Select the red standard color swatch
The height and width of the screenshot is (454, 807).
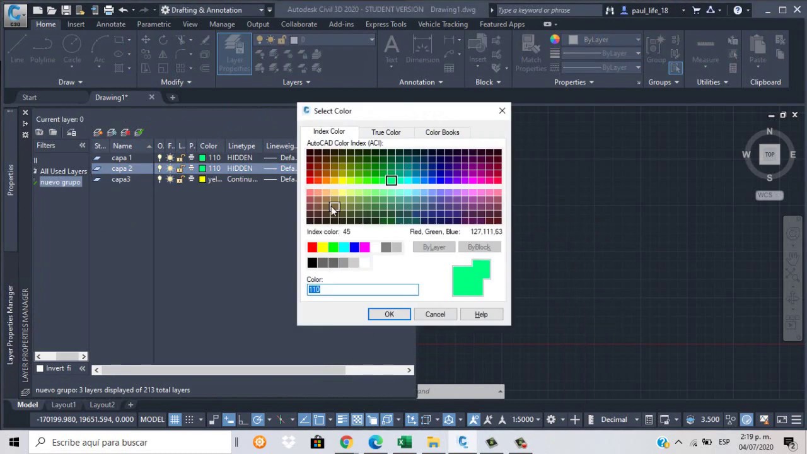(312, 247)
